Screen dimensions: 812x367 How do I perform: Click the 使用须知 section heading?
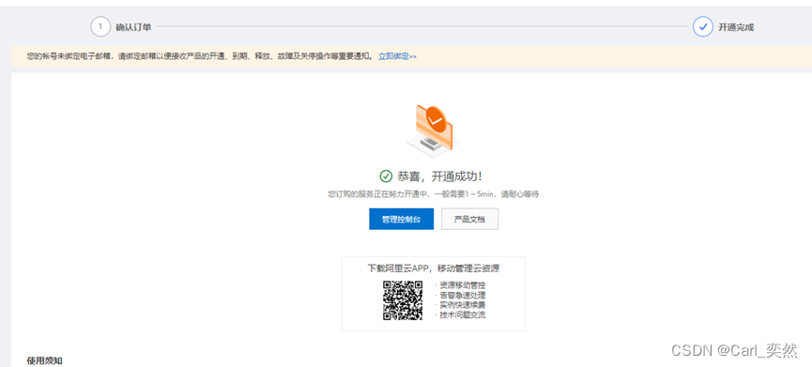click(x=44, y=360)
